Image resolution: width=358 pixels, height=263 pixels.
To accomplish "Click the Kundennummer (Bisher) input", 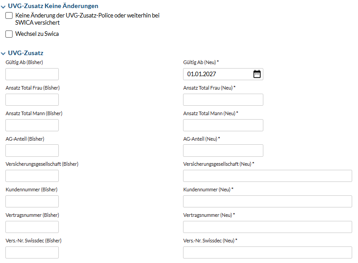I will click(x=32, y=202).
